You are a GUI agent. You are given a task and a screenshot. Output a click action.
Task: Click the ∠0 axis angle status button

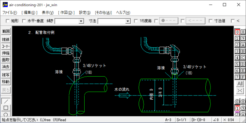pyautogui.click(x=216, y=120)
